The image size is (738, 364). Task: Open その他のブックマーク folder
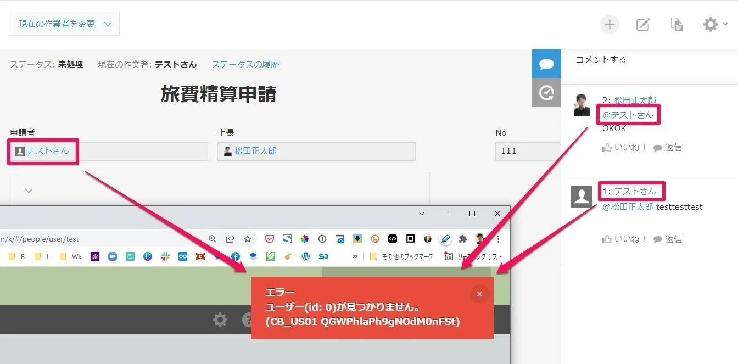pos(401,256)
